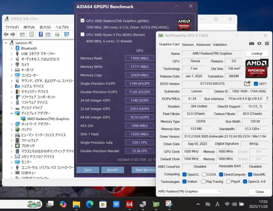Click the update driver toolbar icon

coord(57,34)
